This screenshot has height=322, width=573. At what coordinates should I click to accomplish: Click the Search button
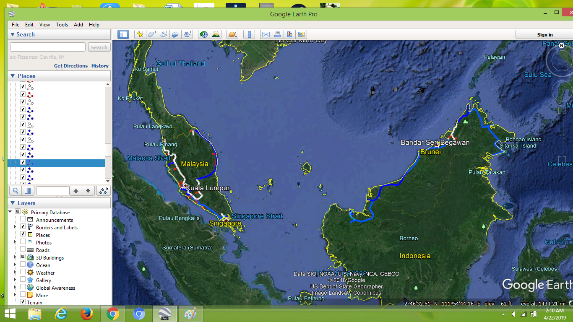point(99,47)
